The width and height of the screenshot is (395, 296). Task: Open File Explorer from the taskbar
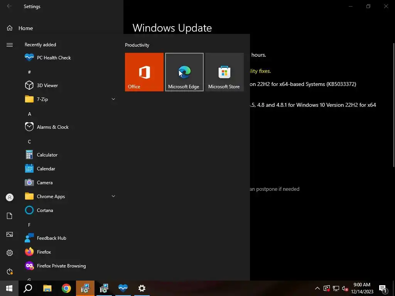(47, 288)
